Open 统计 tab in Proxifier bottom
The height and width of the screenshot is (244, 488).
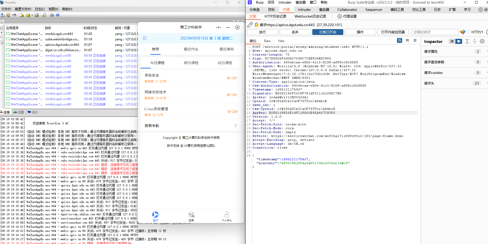(33, 112)
